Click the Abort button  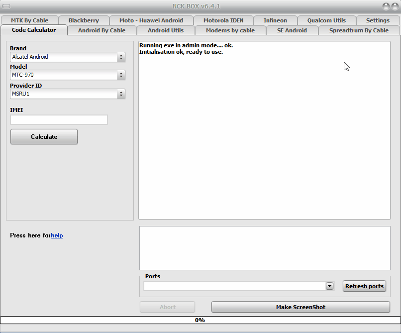(x=168, y=307)
